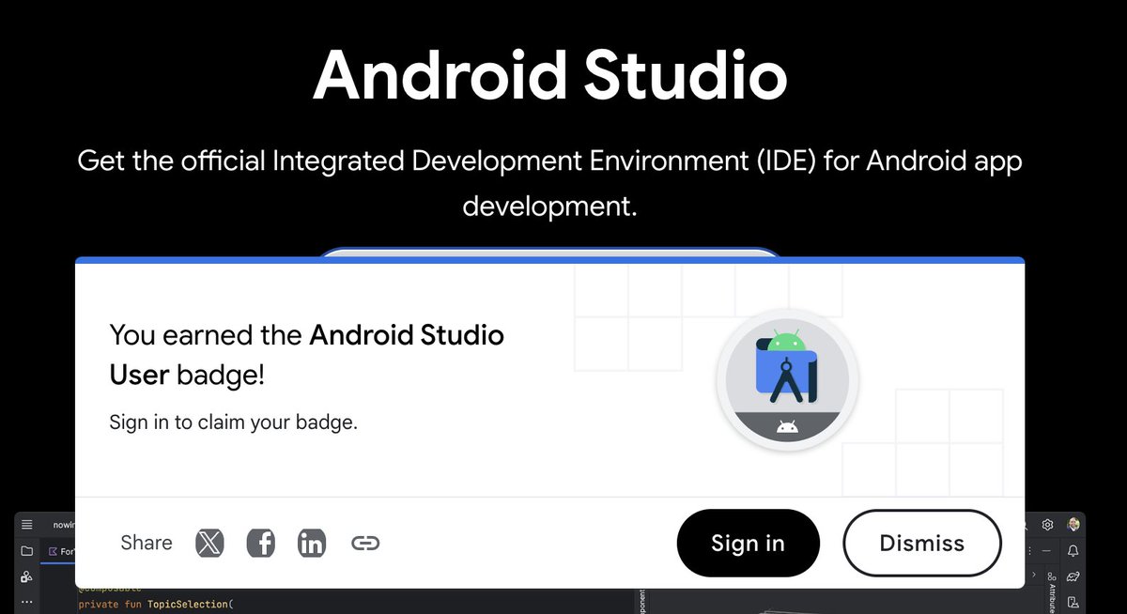Show more tool windows via the ellipsis icon

tap(26, 601)
